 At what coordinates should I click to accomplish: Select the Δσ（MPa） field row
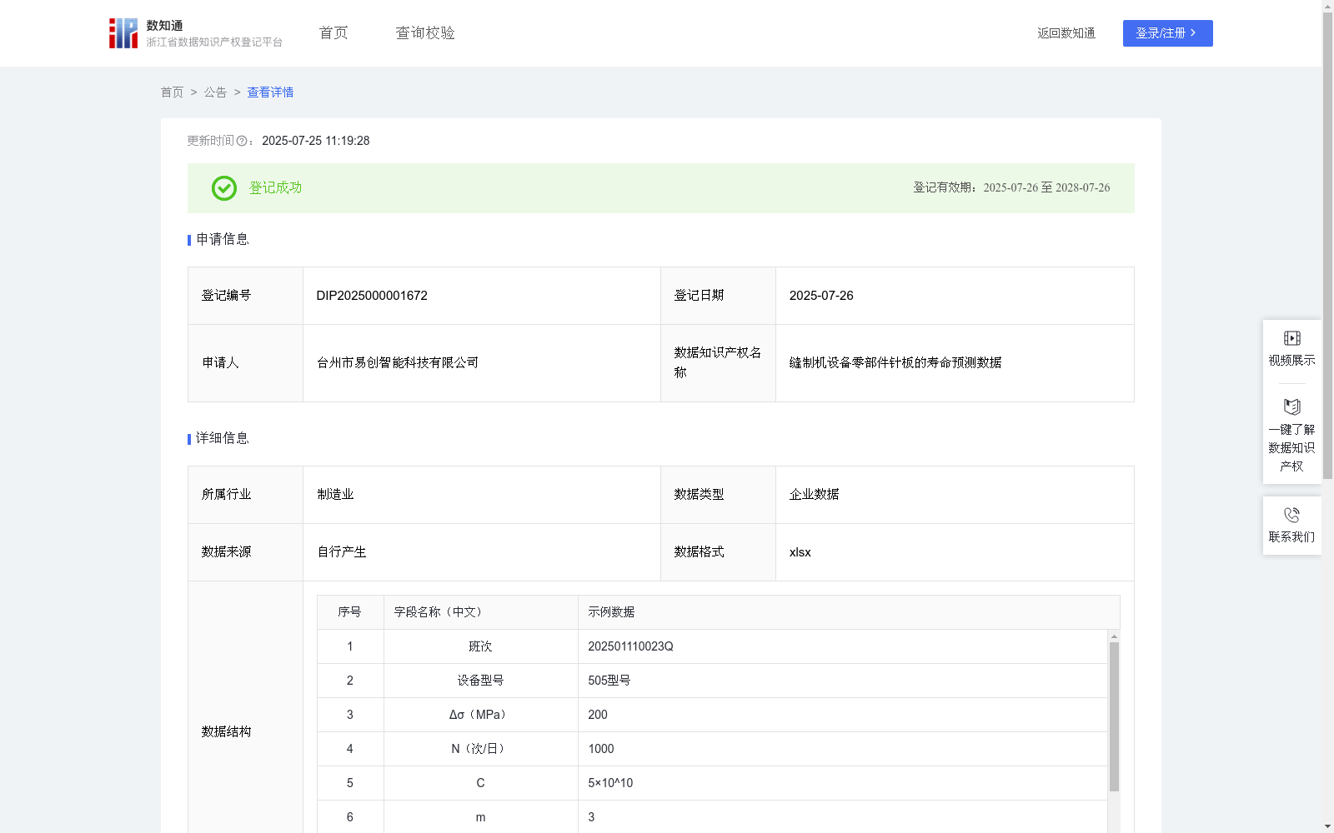point(712,715)
